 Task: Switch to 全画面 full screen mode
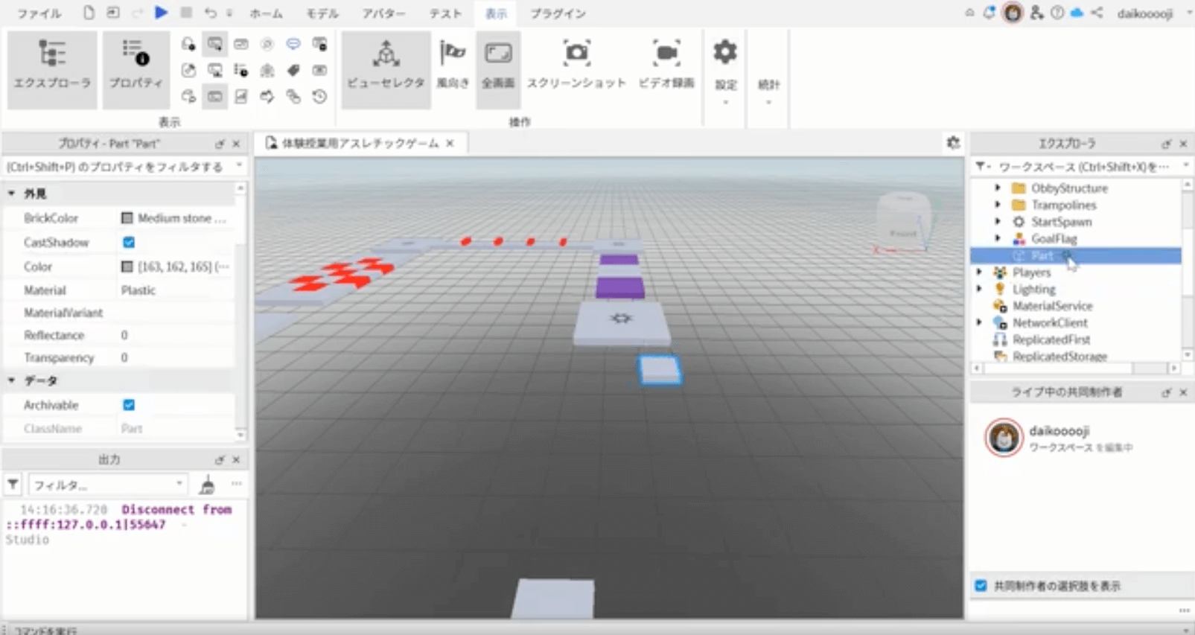click(x=498, y=69)
